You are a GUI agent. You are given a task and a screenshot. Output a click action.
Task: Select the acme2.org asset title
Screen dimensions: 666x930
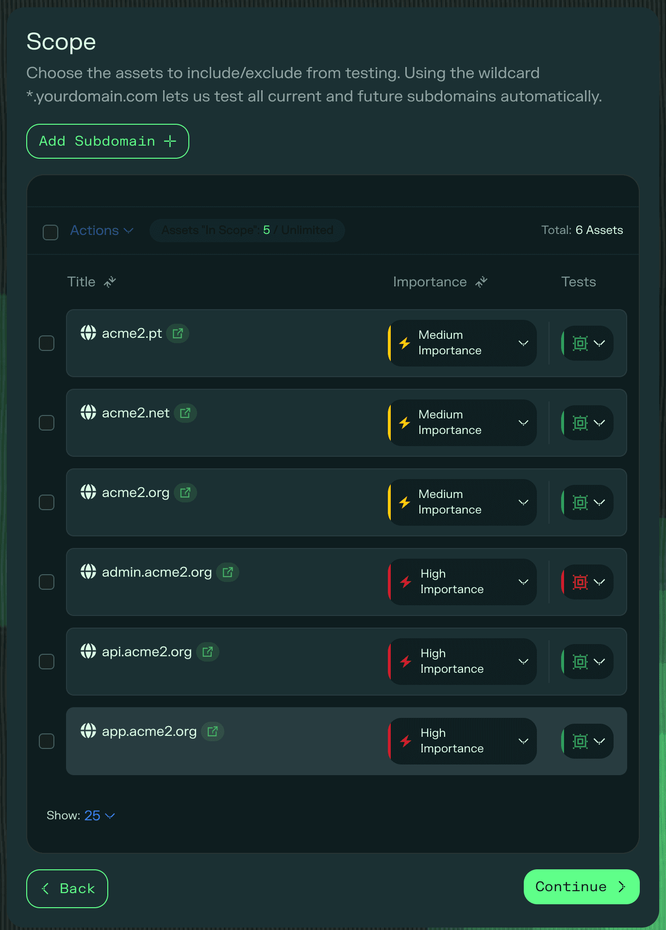tap(136, 493)
